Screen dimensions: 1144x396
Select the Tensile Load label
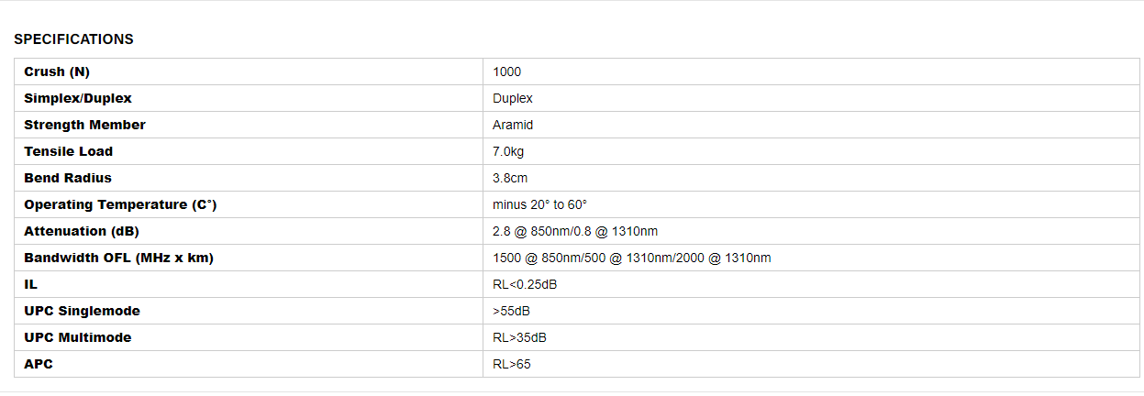point(69,151)
